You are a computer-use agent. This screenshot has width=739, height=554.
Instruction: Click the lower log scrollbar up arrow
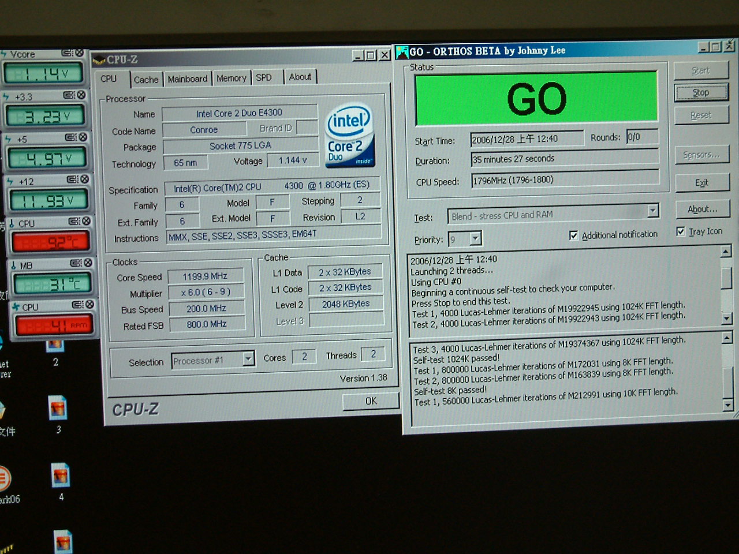727,339
